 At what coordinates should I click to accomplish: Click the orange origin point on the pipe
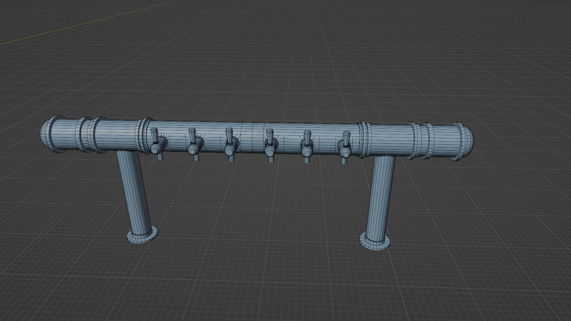tap(254, 138)
